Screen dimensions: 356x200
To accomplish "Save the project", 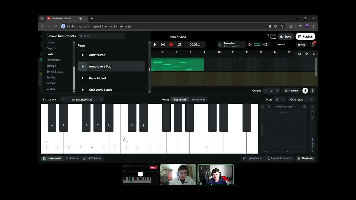I will point(286,36).
